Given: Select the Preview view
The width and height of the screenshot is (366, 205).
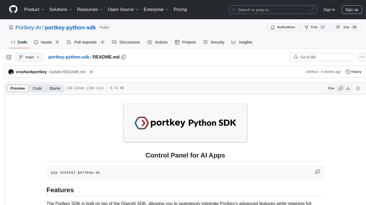Looking at the screenshot, I should pyautogui.click(x=18, y=88).
